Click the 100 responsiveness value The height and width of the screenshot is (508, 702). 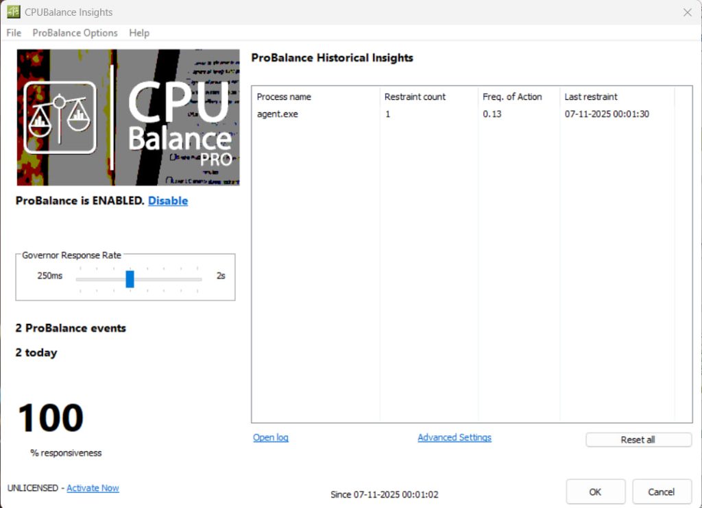[x=51, y=418]
